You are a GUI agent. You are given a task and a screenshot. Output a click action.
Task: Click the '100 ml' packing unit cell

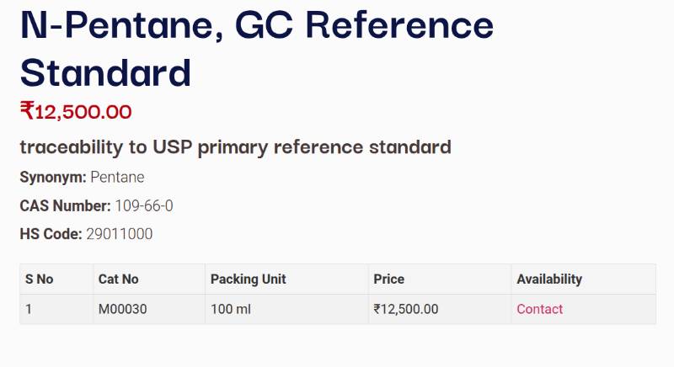pos(231,309)
